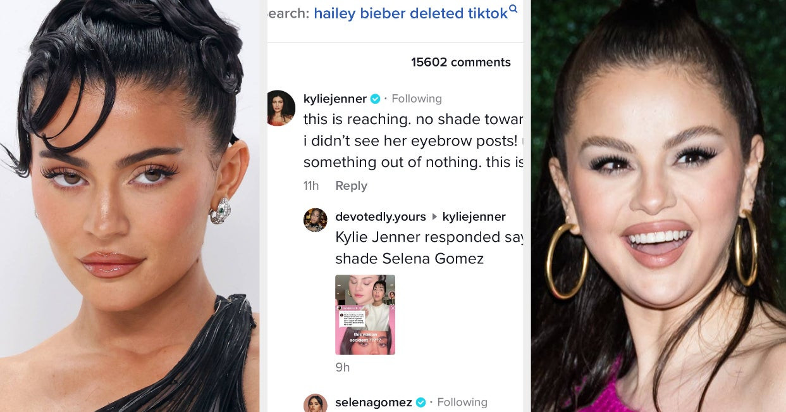This screenshot has height=412, width=786.
Task: Click the 9h timestamp under the thumbnail
Action: pyautogui.click(x=342, y=367)
